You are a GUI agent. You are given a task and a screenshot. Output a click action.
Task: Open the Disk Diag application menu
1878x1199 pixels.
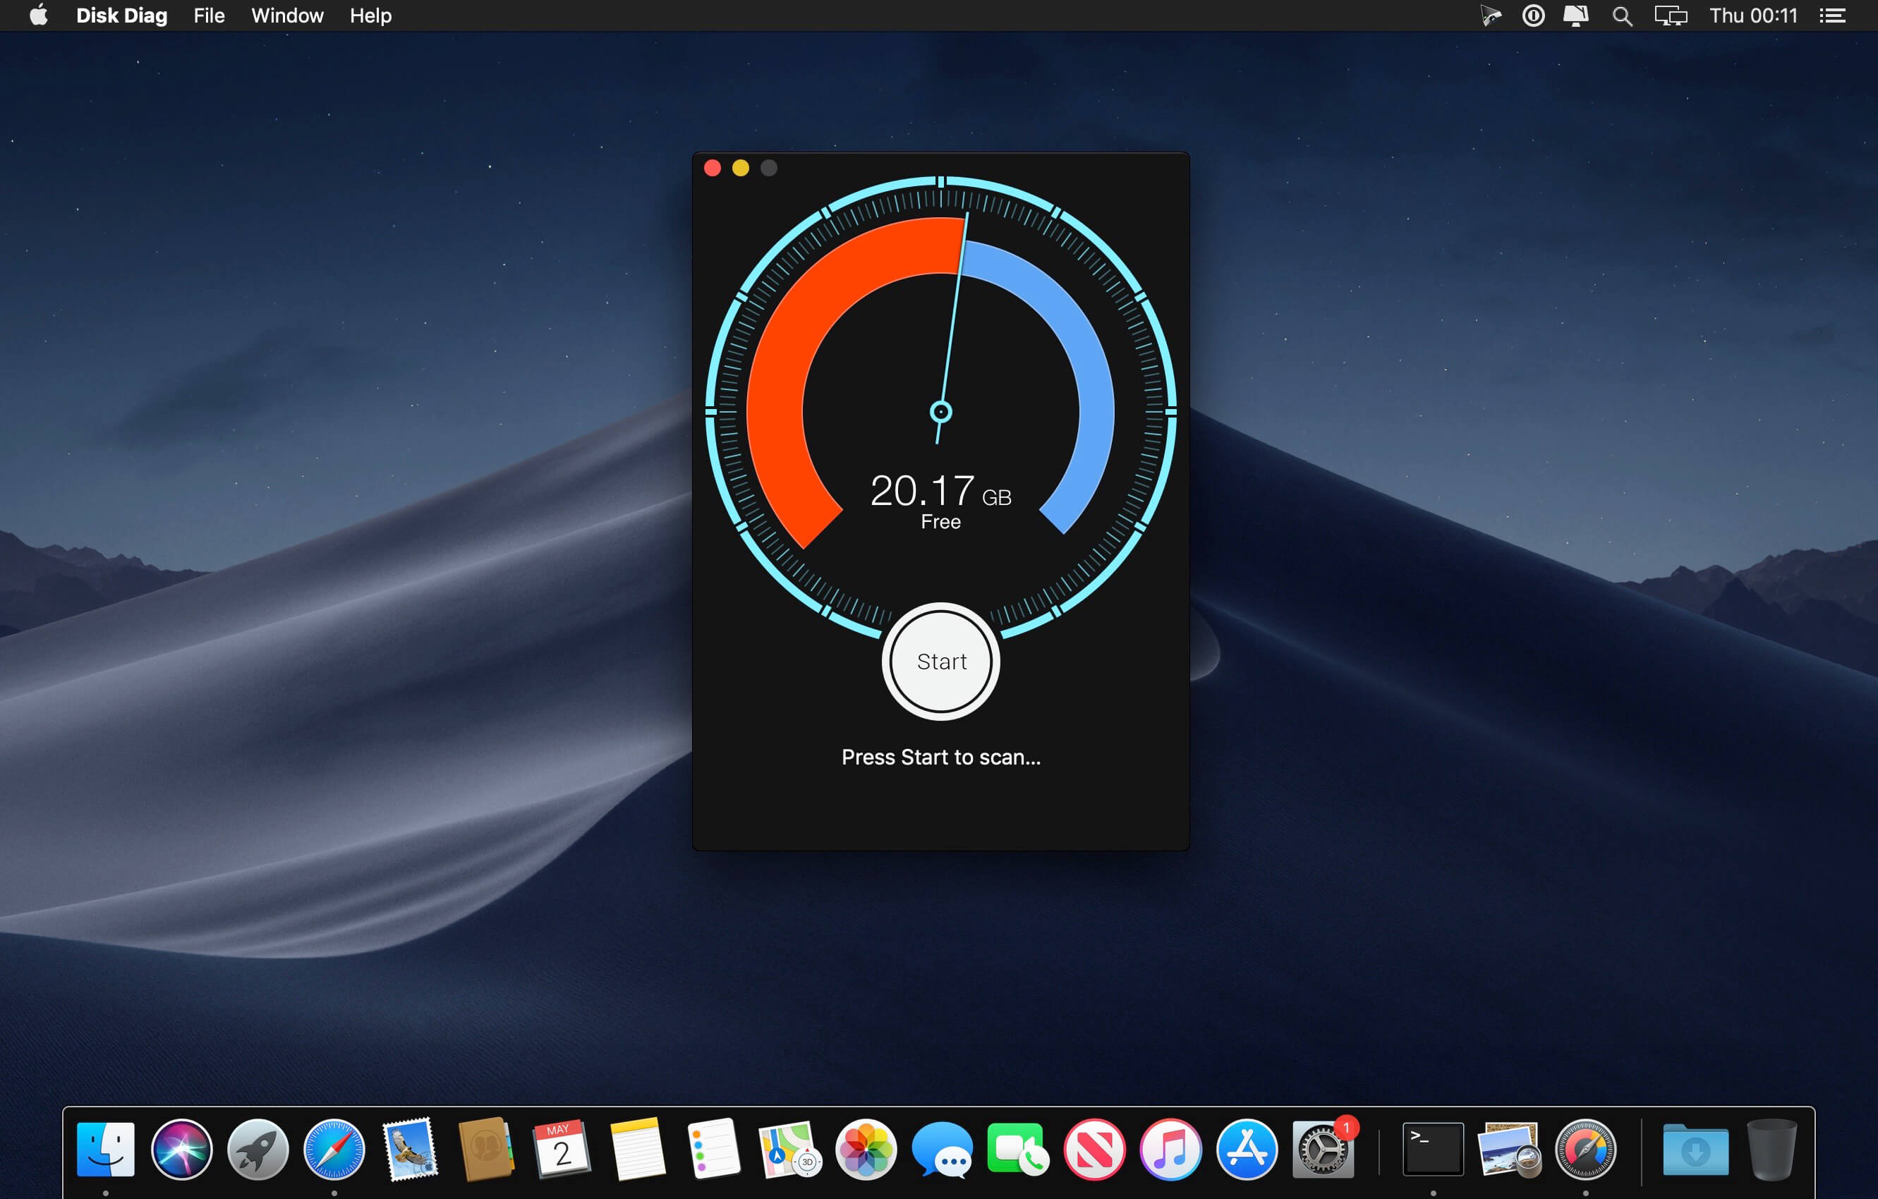(x=121, y=16)
